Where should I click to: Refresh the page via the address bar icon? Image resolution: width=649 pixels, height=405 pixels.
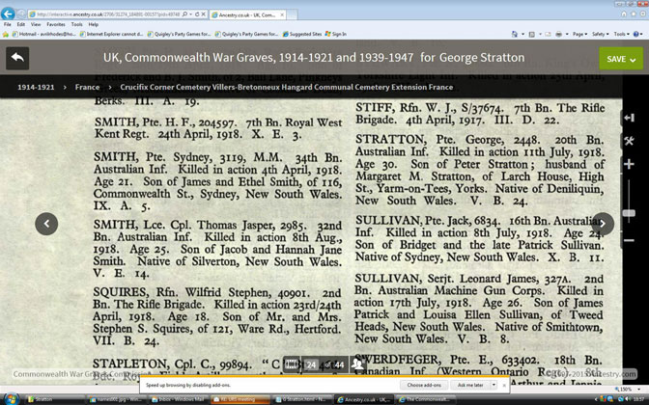[197, 14]
